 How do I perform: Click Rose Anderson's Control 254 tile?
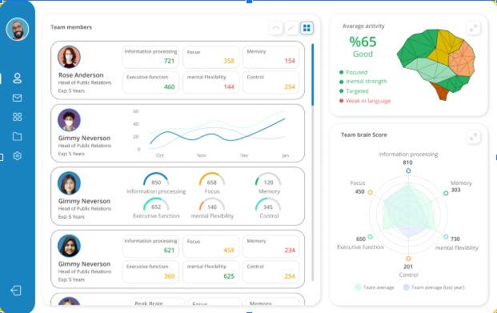click(x=271, y=82)
